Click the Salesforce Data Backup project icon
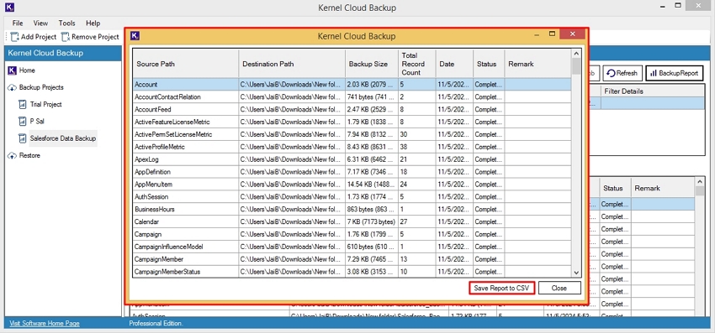 [23, 138]
